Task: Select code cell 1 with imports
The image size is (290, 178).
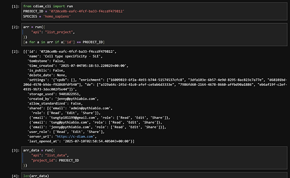Action: click(x=154, y=11)
